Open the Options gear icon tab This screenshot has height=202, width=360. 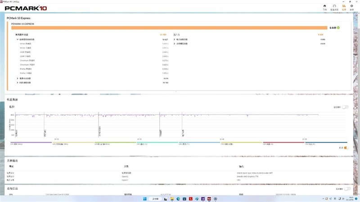[352, 8]
